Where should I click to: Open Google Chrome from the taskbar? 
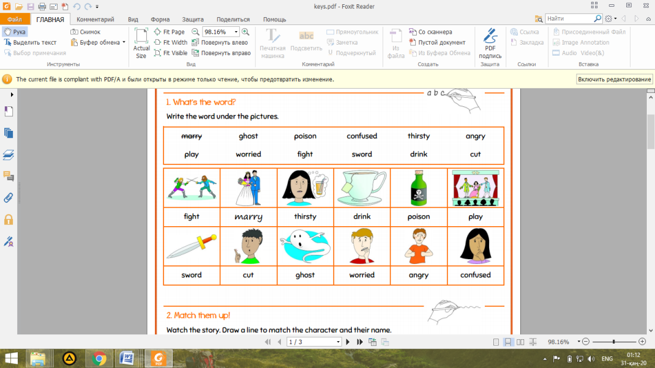[99, 358]
